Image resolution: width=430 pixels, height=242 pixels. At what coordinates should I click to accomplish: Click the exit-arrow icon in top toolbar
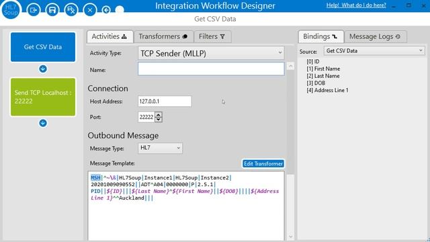click(34, 10)
